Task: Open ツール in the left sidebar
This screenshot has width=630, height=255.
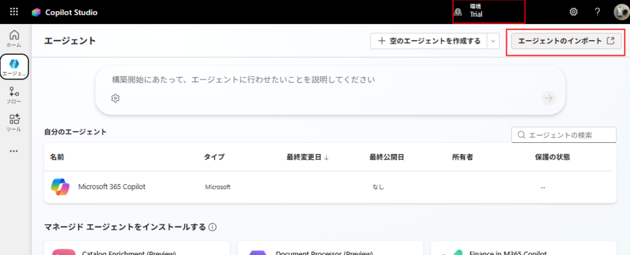Action: point(14,123)
